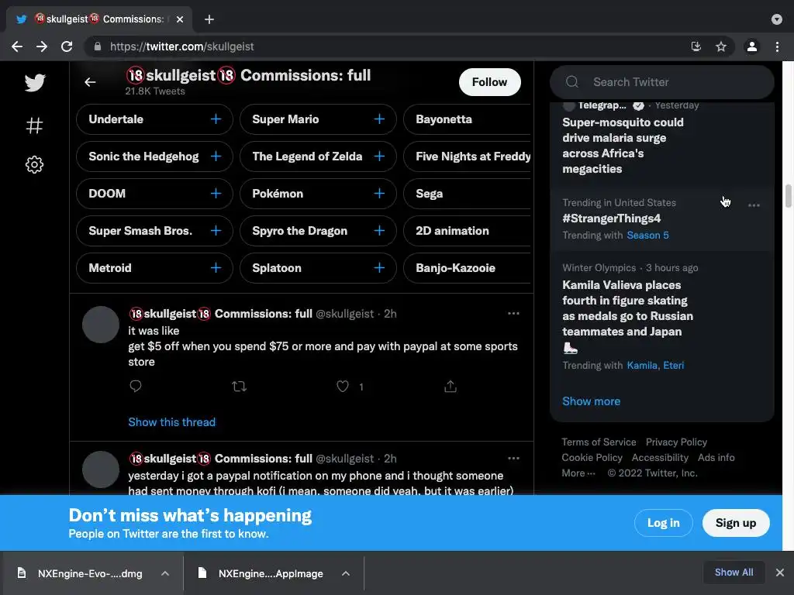Screen dimensions: 794x595
Task: Add the Metroid topic plus icon
Action: [x=216, y=267]
